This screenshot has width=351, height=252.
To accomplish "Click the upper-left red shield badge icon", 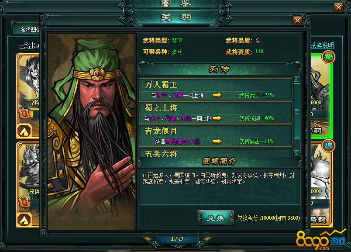I will click(24, 114).
